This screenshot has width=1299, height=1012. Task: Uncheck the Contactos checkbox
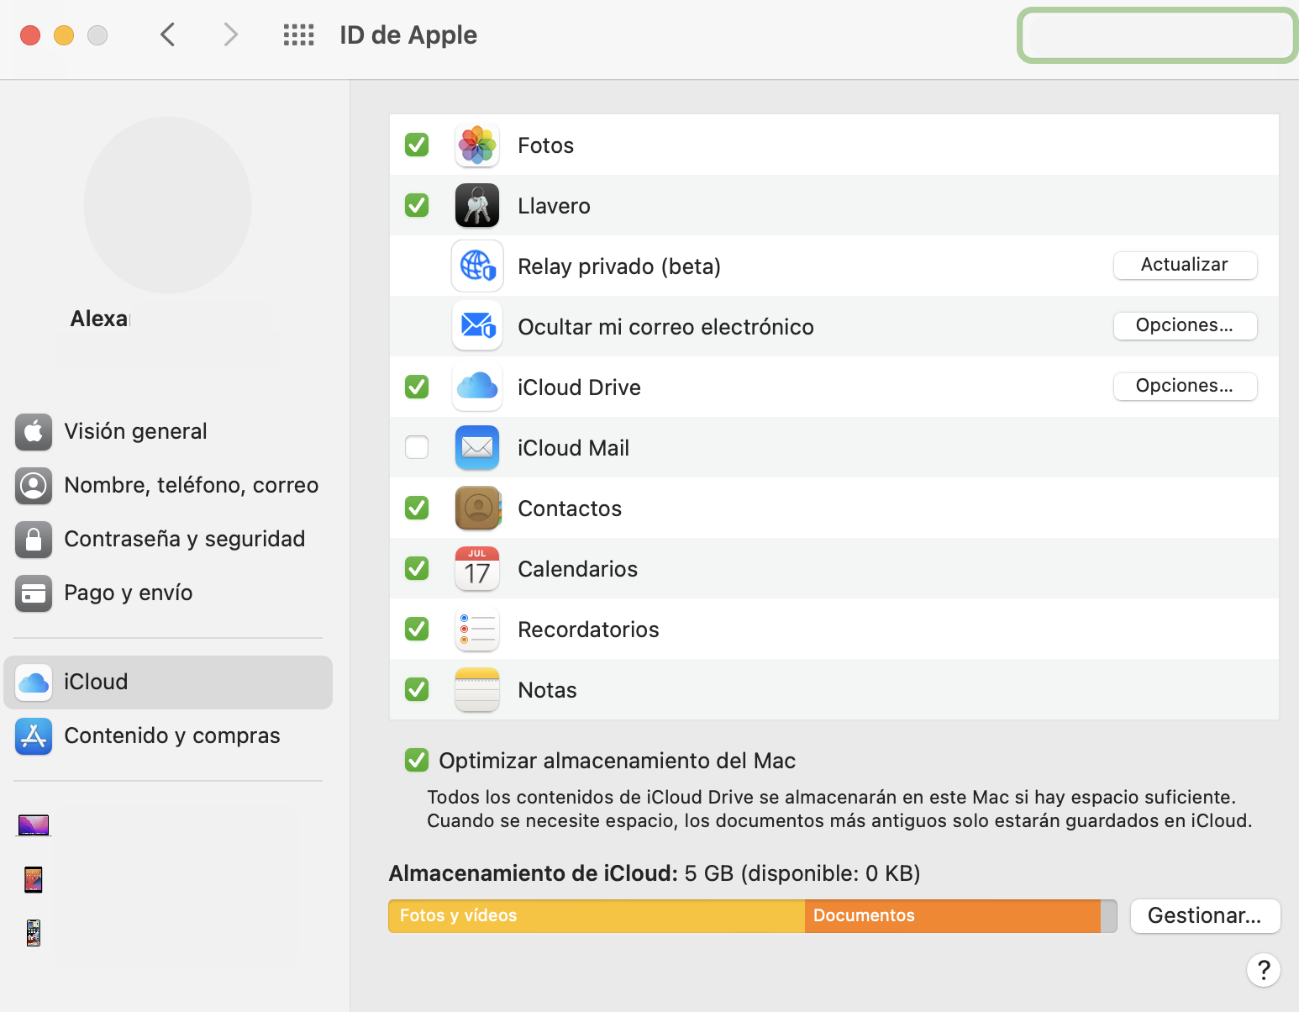(x=417, y=509)
